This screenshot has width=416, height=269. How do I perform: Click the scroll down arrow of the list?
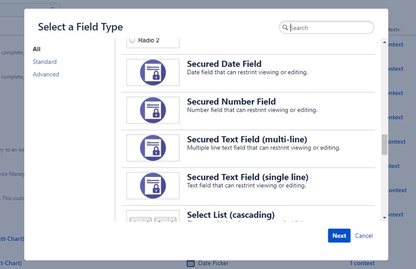point(385,218)
